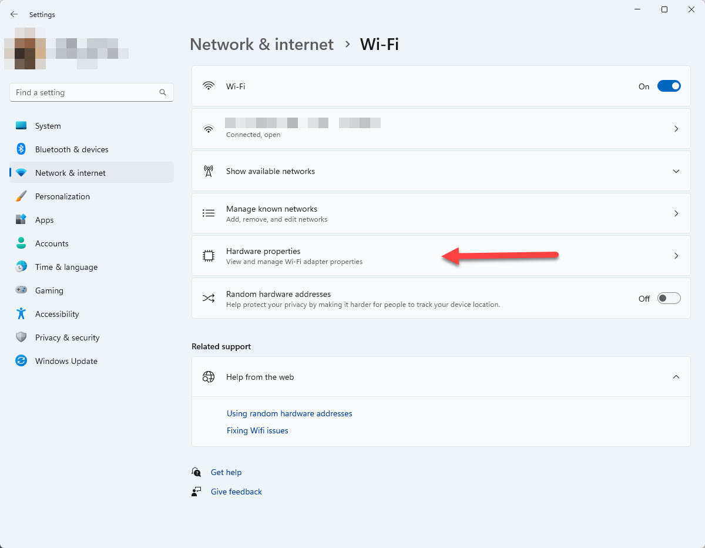Go to System settings category
The height and width of the screenshot is (548, 705).
click(x=48, y=126)
